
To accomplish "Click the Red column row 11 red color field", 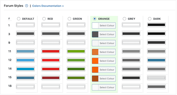I will click(x=51, y=51).
